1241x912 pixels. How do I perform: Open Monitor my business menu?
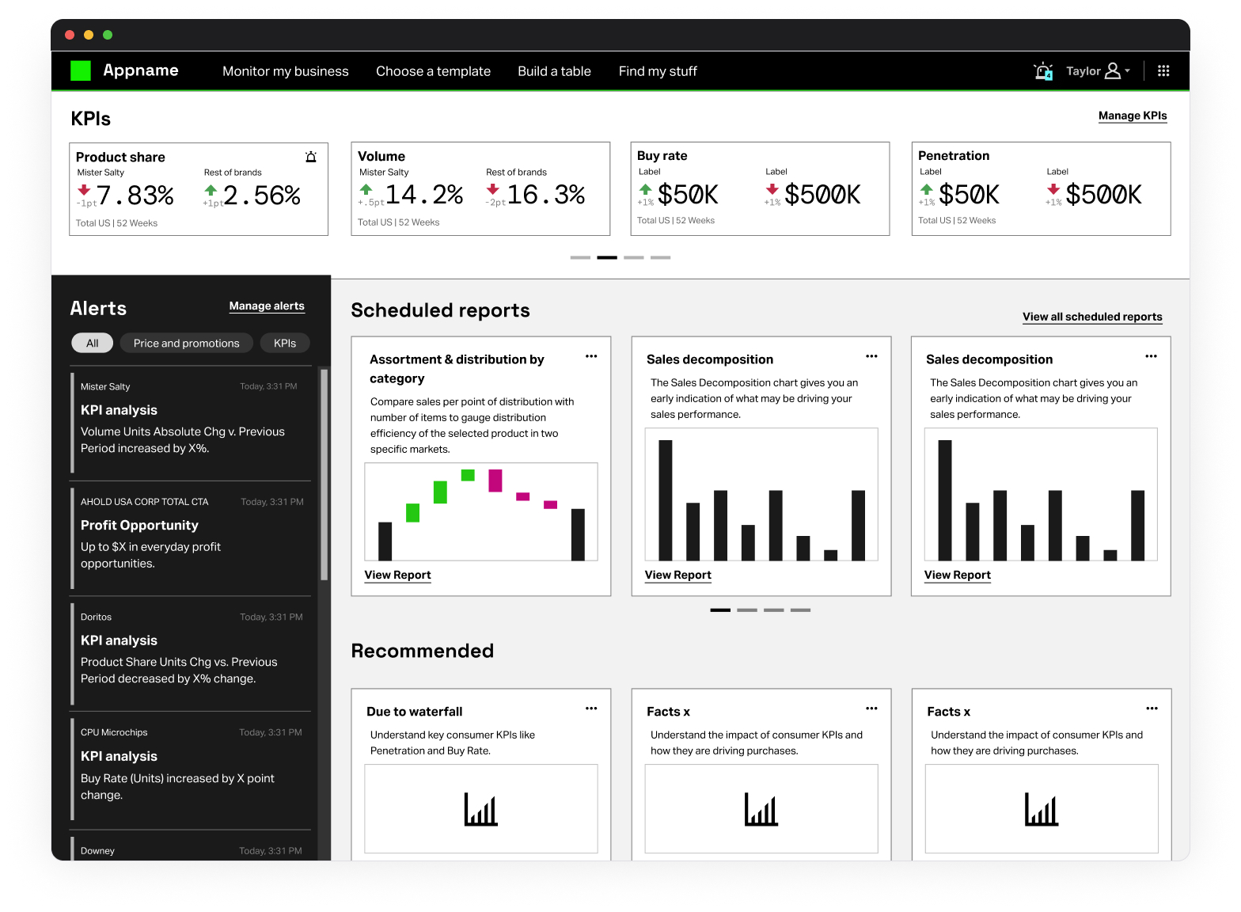click(x=285, y=71)
